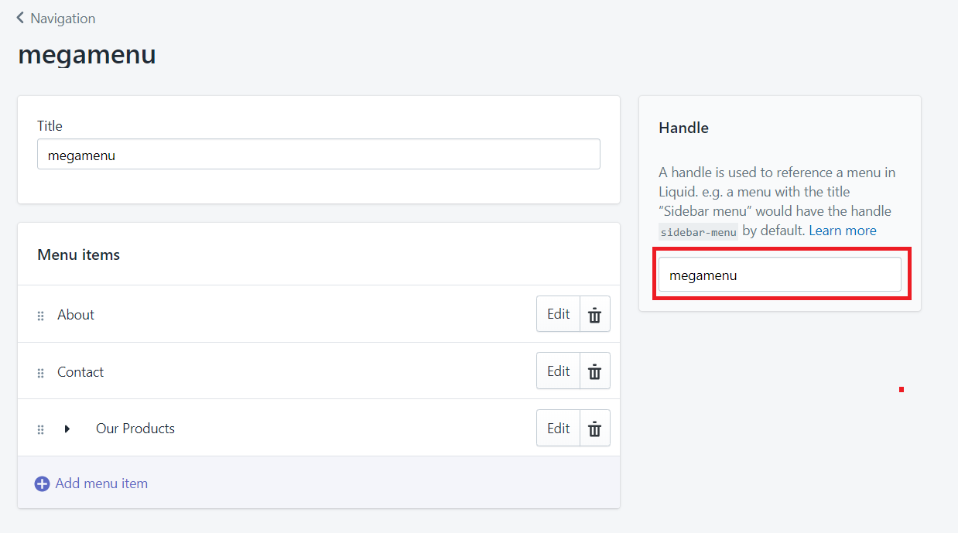Focus the Handle input field containing megamenu
Image resolution: width=958 pixels, height=533 pixels.
pyautogui.click(x=780, y=275)
